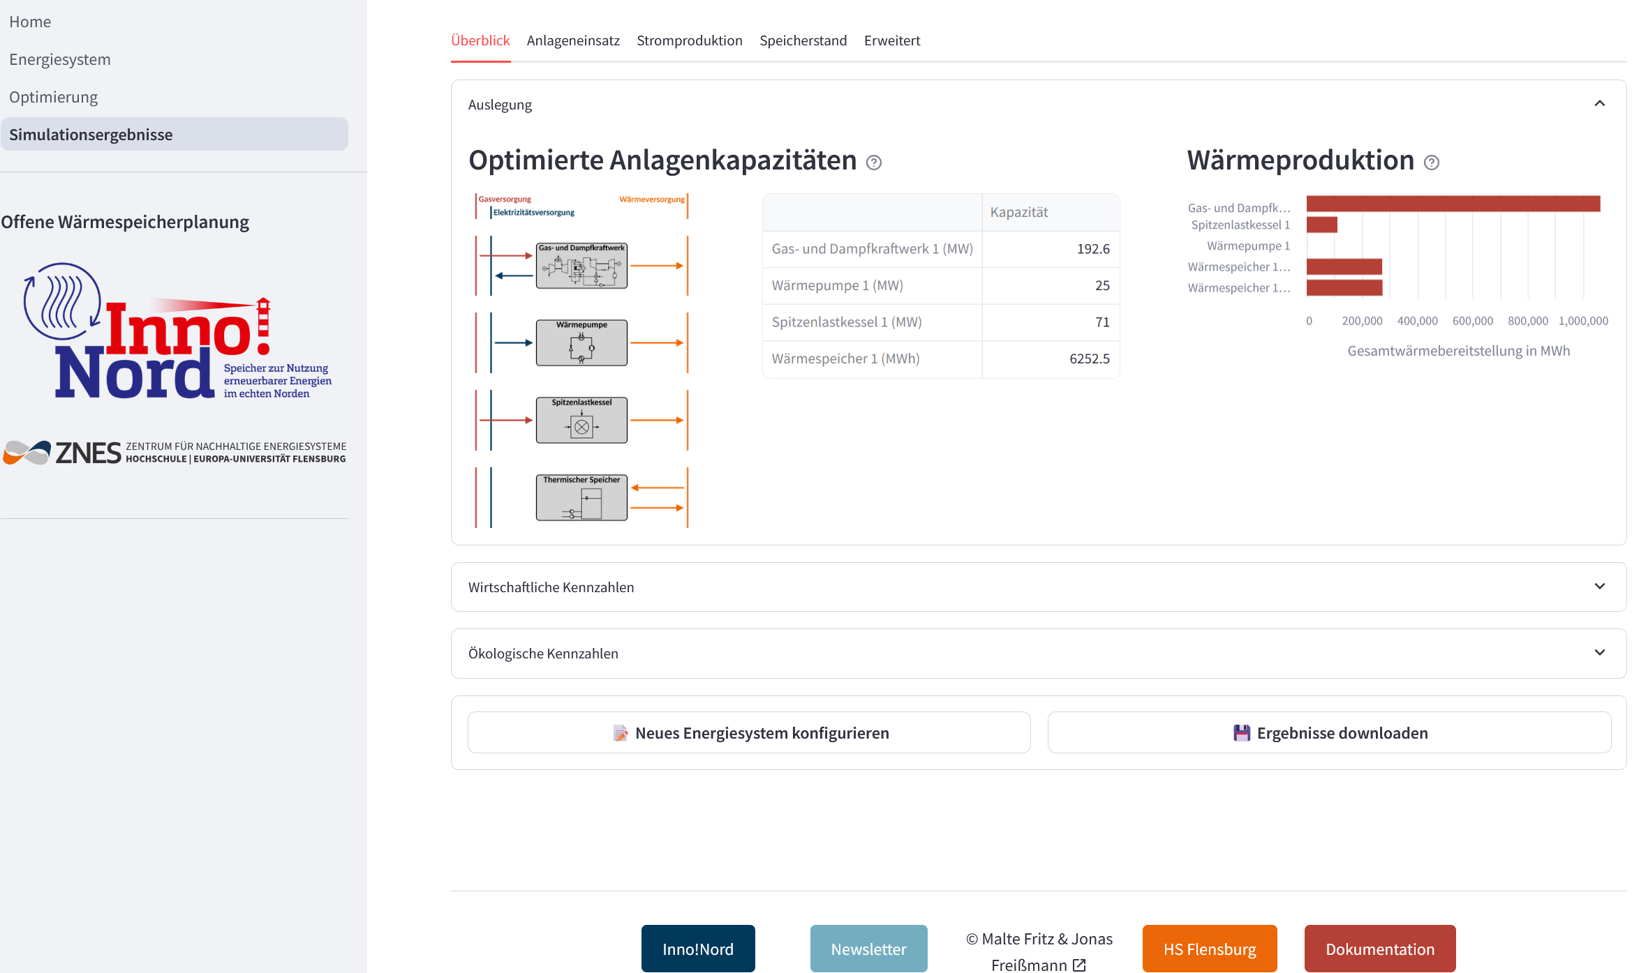Click Ergebnisse downloaden button
The width and height of the screenshot is (1632, 973).
pyautogui.click(x=1330, y=732)
